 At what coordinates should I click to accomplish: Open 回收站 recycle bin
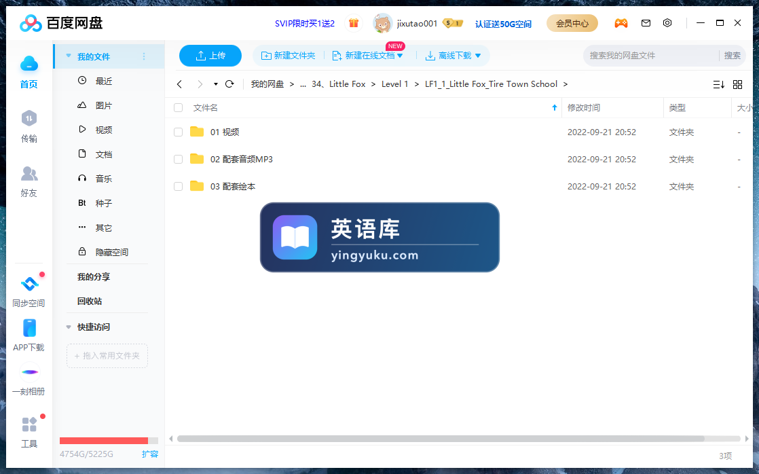tap(90, 301)
